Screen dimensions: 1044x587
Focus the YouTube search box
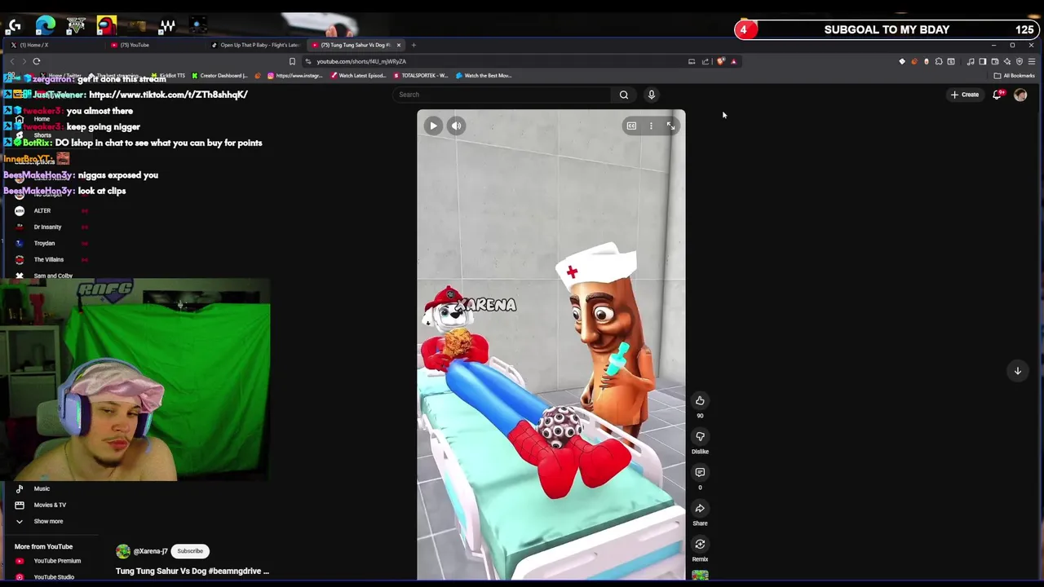pyautogui.click(x=502, y=95)
